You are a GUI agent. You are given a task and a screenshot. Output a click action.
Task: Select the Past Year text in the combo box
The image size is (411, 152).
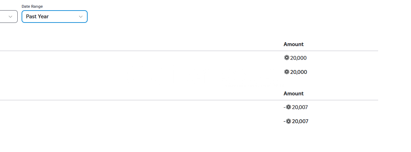click(37, 17)
